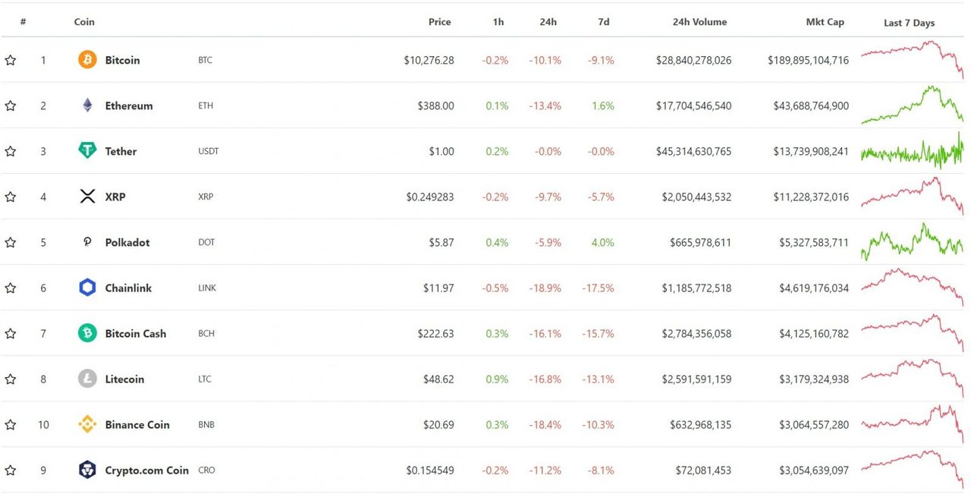This screenshot has height=494, width=971.
Task: View the XRP 7-day sparkline chart
Action: (x=912, y=196)
